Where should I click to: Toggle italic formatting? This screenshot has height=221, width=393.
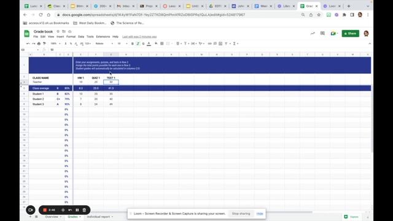[x=138, y=44]
